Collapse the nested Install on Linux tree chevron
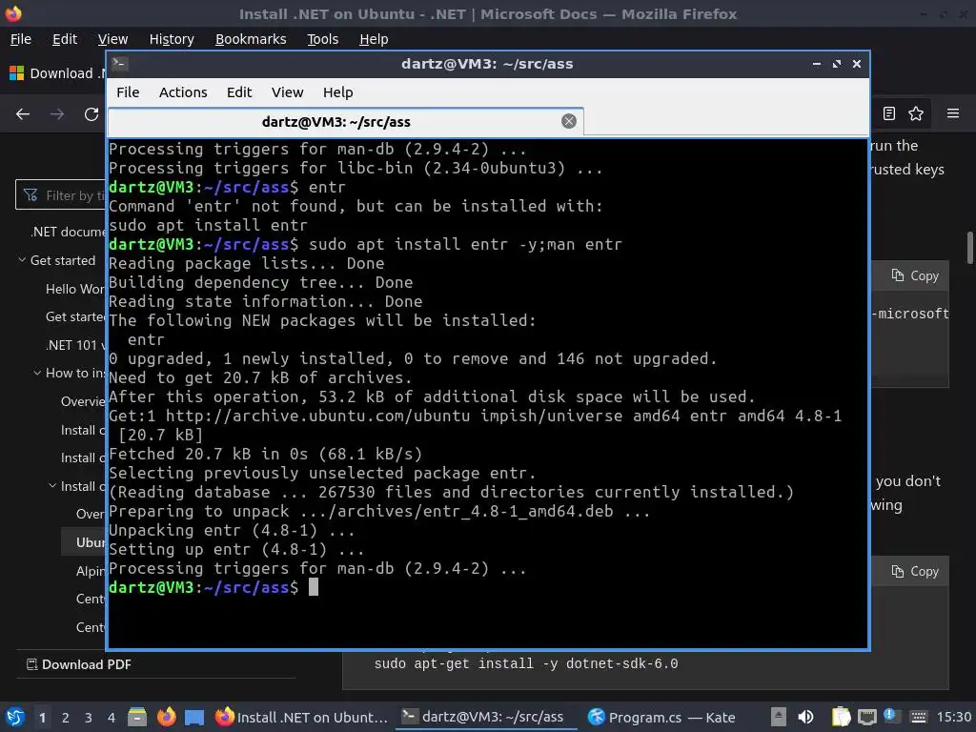This screenshot has width=976, height=732. pyautogui.click(x=52, y=485)
